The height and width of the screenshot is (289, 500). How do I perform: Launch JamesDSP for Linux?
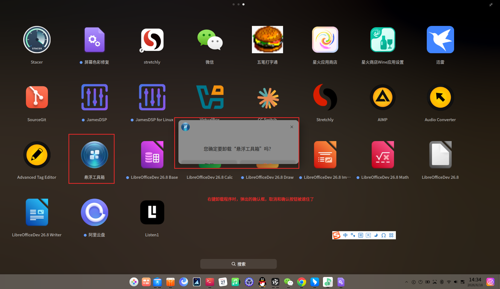point(152,97)
